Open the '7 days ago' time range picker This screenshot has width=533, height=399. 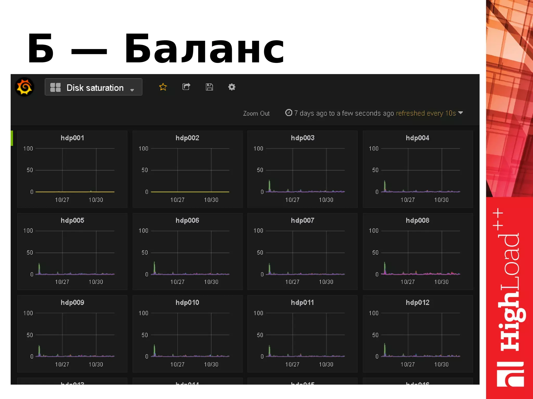click(344, 113)
